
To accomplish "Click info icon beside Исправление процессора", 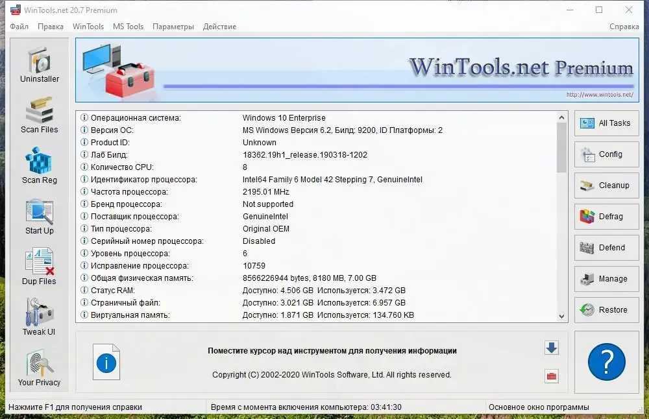I will [84, 265].
